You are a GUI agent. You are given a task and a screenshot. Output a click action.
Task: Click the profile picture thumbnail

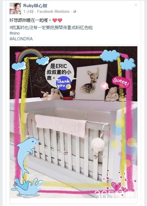[15, 9]
